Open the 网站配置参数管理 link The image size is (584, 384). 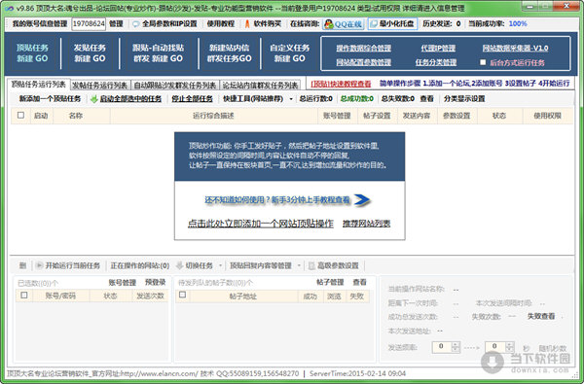(363, 62)
